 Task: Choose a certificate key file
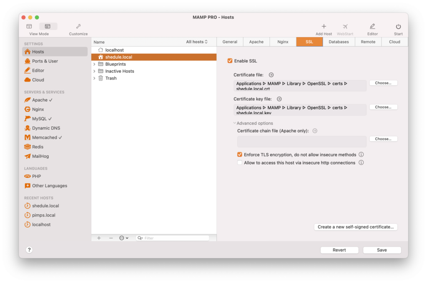coord(383,107)
